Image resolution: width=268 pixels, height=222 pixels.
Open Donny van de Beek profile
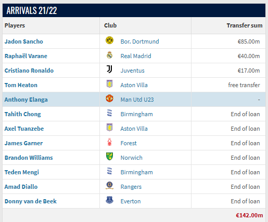(x=31, y=201)
